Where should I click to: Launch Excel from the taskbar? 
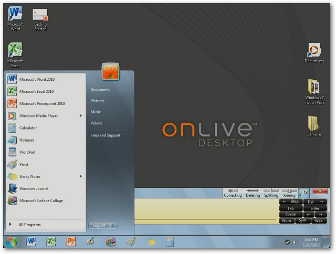[x=51, y=242]
